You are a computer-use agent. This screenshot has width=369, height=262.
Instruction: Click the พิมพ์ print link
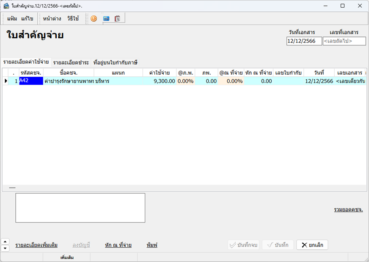152,245
